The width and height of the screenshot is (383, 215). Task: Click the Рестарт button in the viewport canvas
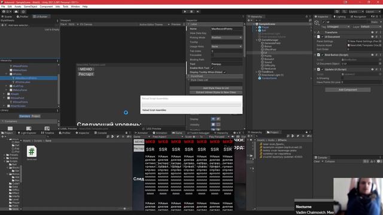point(86,74)
